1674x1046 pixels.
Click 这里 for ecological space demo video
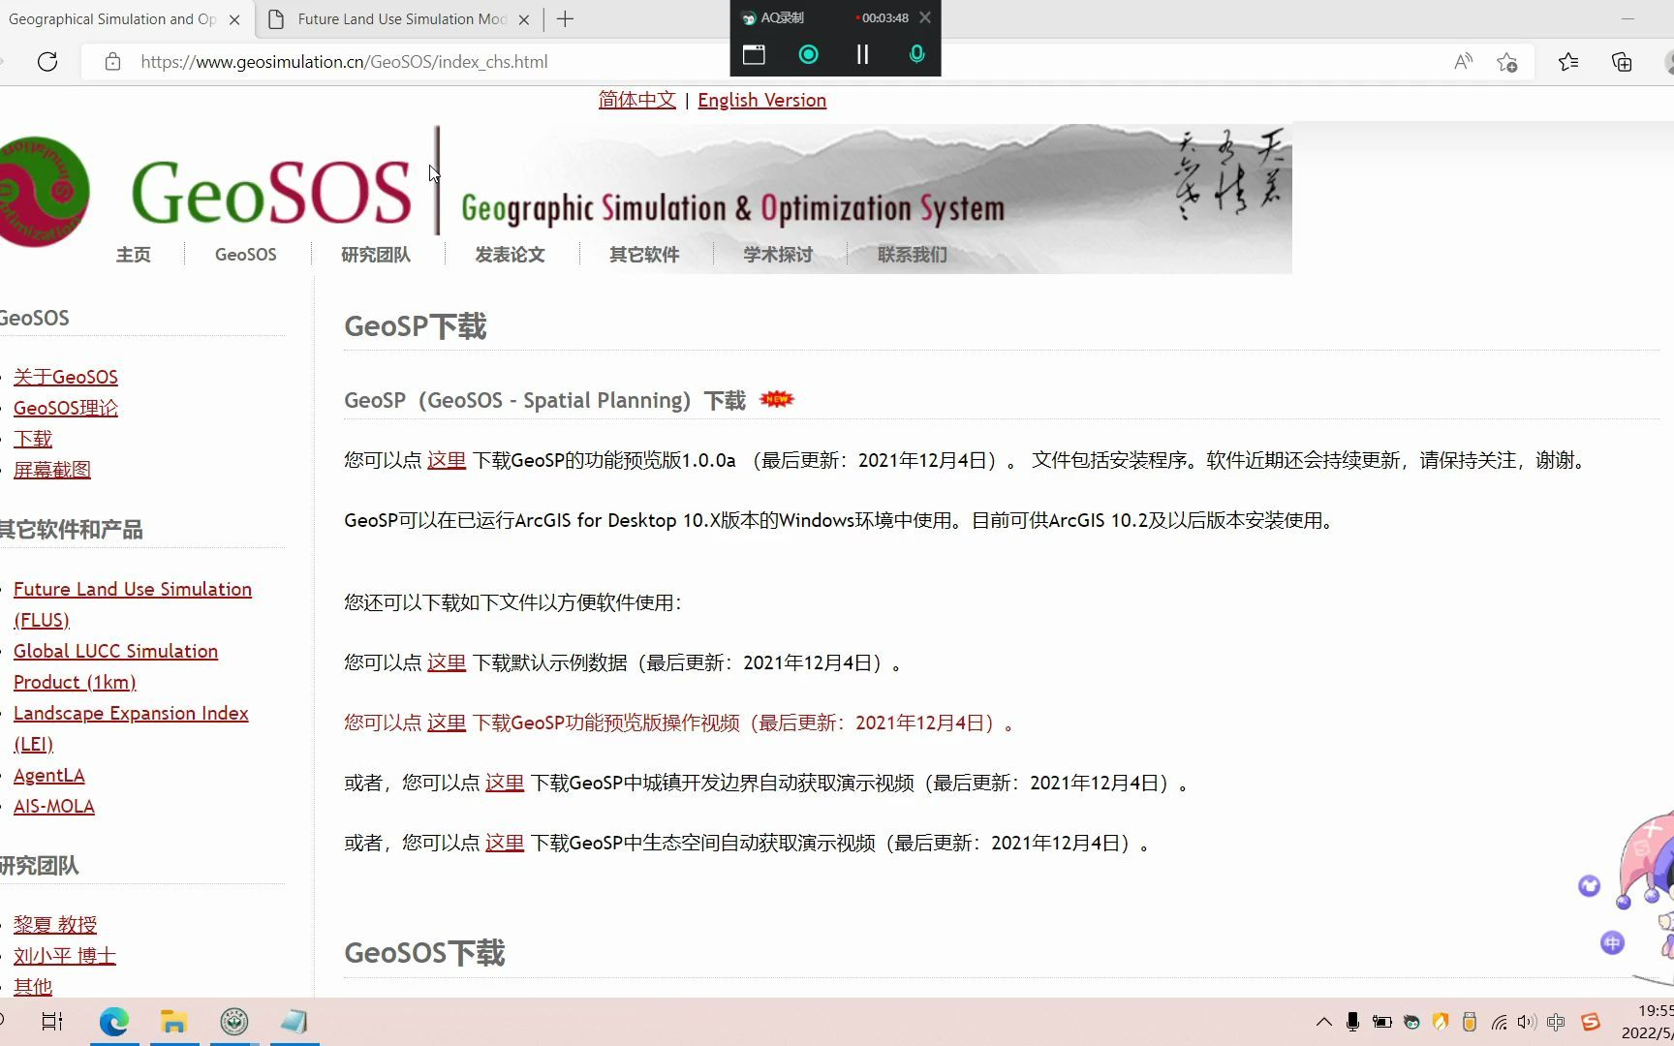pyautogui.click(x=505, y=843)
